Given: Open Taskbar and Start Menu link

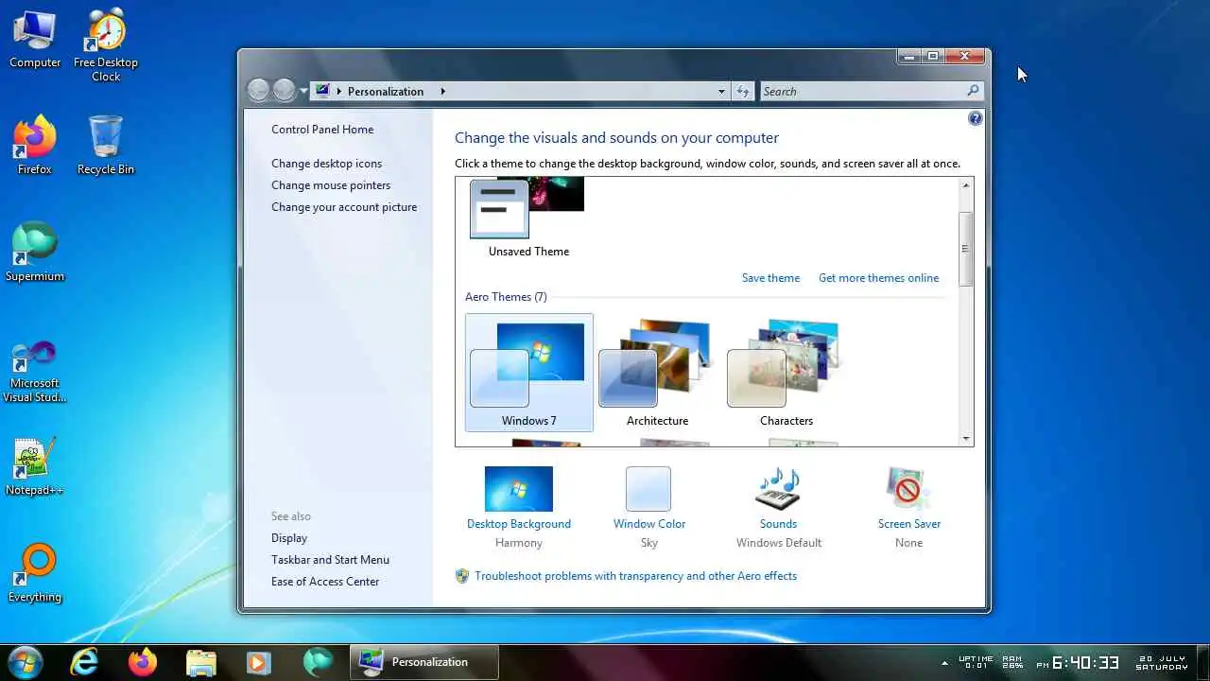Looking at the screenshot, I should [x=330, y=560].
